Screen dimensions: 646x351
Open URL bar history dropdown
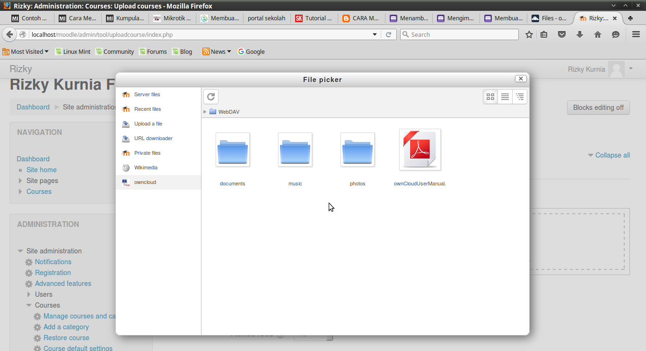(x=375, y=34)
